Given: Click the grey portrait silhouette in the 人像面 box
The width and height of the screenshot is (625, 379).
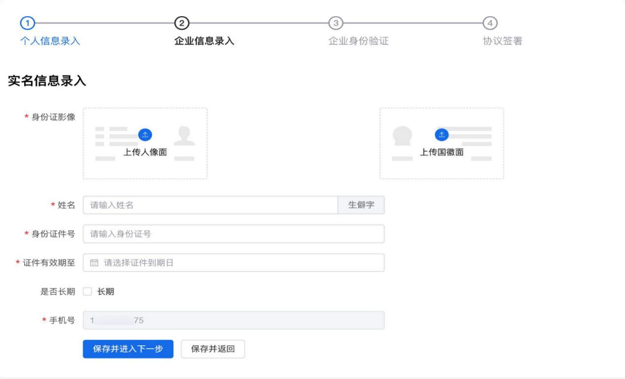Looking at the screenshot, I should click(x=184, y=135).
